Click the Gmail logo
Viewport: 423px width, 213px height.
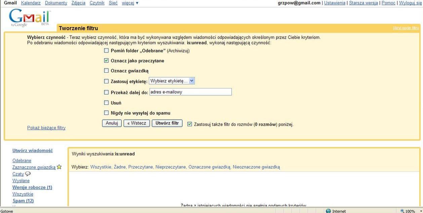click(x=30, y=18)
